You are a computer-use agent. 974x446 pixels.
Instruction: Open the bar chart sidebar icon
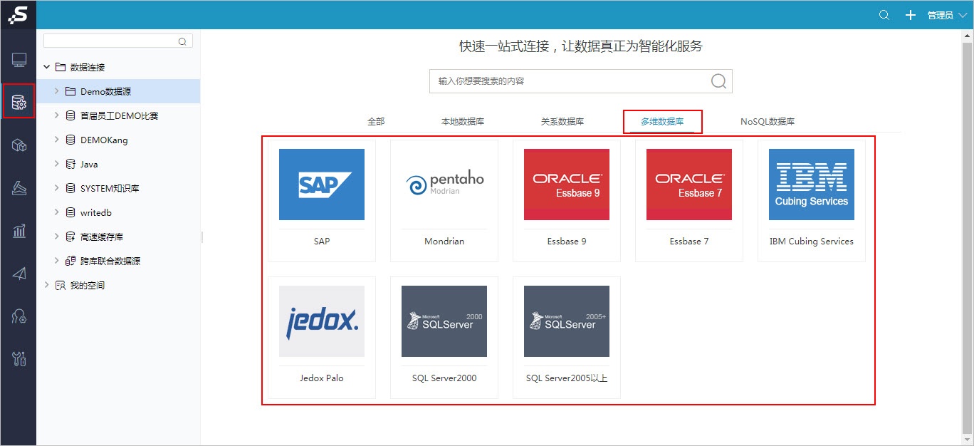coord(19,230)
